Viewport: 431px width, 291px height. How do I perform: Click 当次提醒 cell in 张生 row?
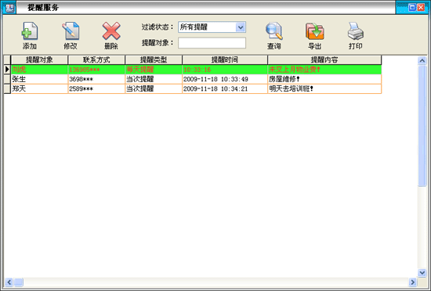(x=154, y=79)
